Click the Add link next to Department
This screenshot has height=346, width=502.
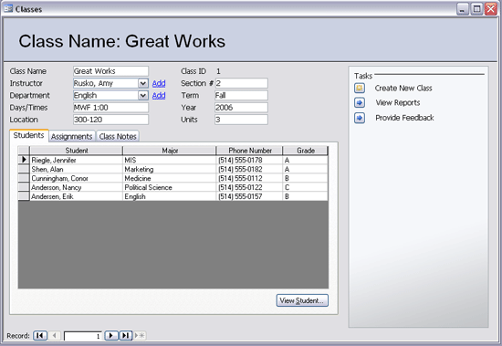(x=159, y=96)
